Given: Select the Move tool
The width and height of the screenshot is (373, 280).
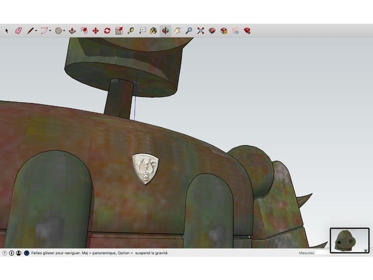Looking at the screenshot, I should (96, 30).
